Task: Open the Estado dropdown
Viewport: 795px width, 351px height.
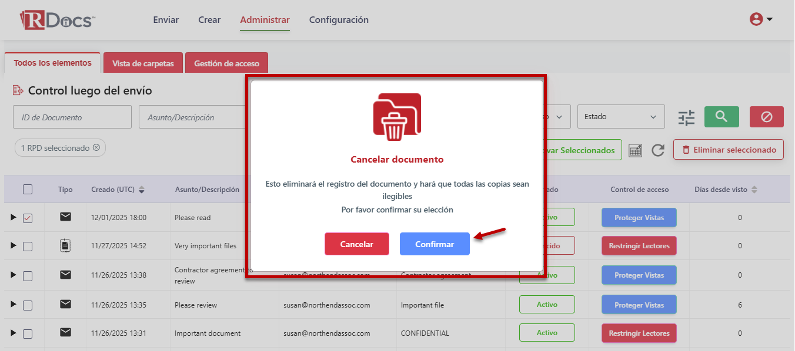Action: (620, 117)
